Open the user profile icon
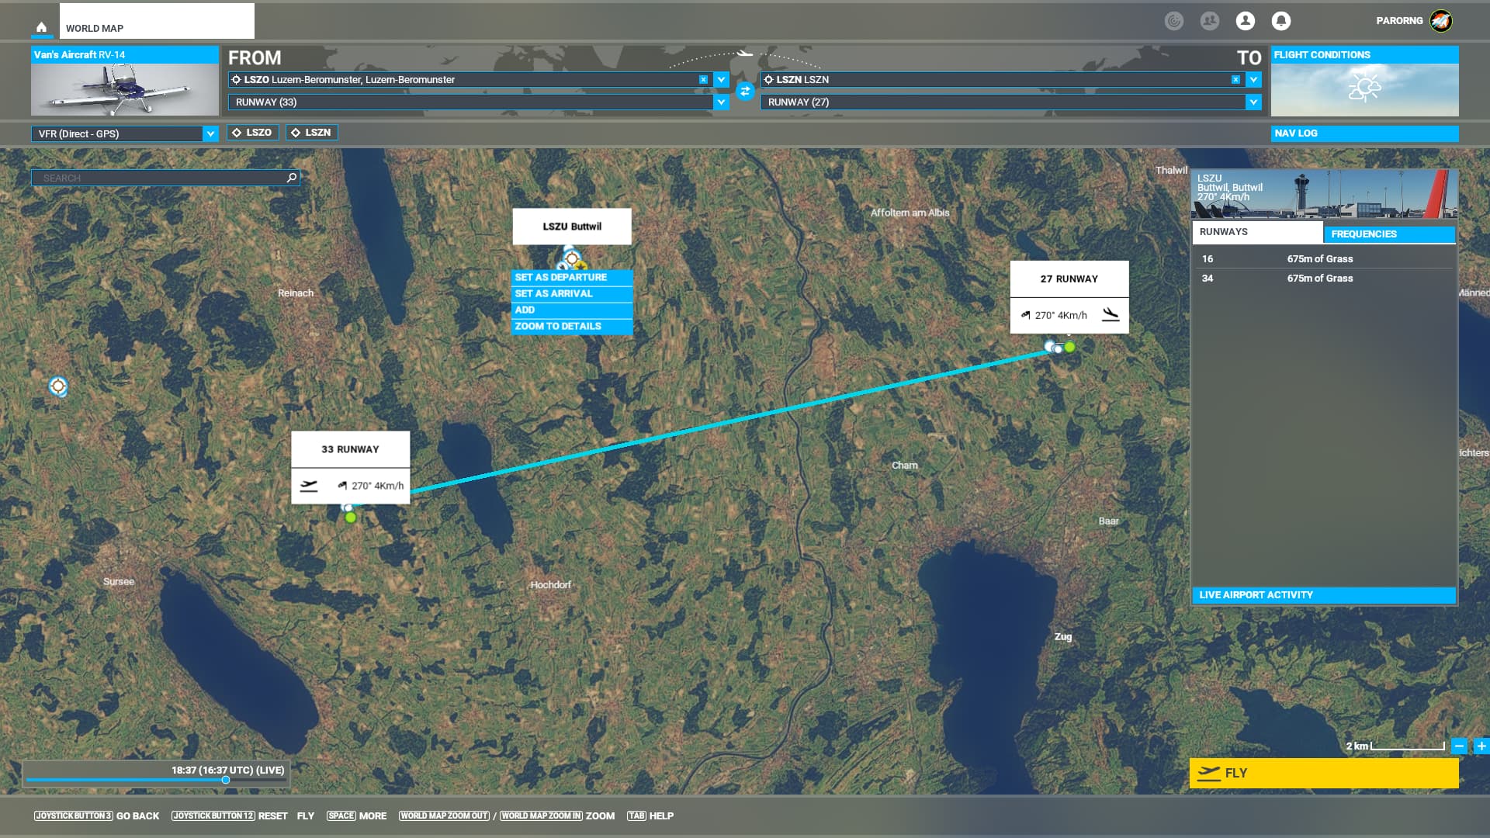This screenshot has width=1490, height=838. [1246, 21]
